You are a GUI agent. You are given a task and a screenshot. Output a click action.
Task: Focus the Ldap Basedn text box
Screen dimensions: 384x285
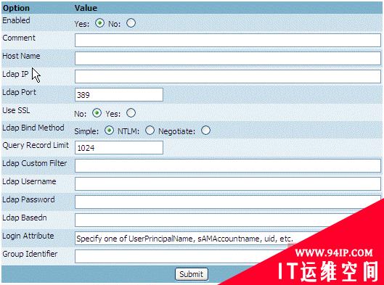[x=216, y=220]
